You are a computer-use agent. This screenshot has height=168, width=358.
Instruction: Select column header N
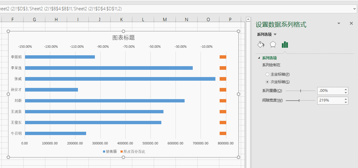coord(186,20)
